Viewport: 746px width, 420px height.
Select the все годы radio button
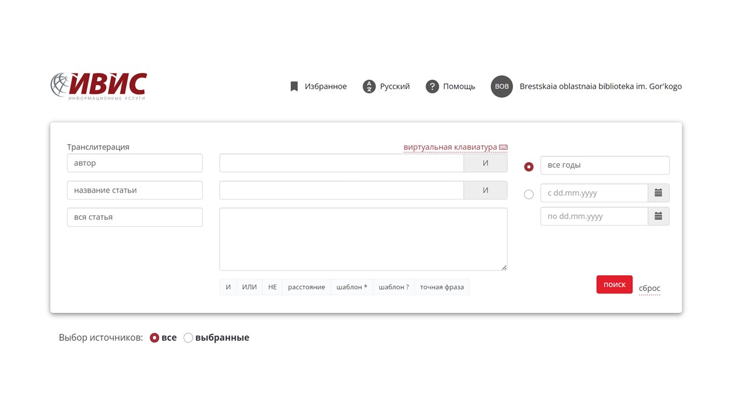(529, 167)
